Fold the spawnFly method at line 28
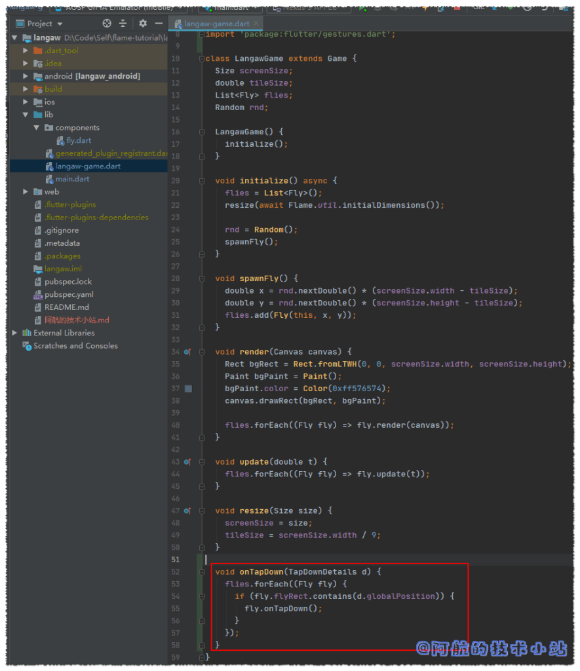The width and height of the screenshot is (580, 671). (203, 278)
